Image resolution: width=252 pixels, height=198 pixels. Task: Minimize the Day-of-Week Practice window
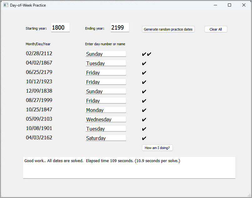215,5
